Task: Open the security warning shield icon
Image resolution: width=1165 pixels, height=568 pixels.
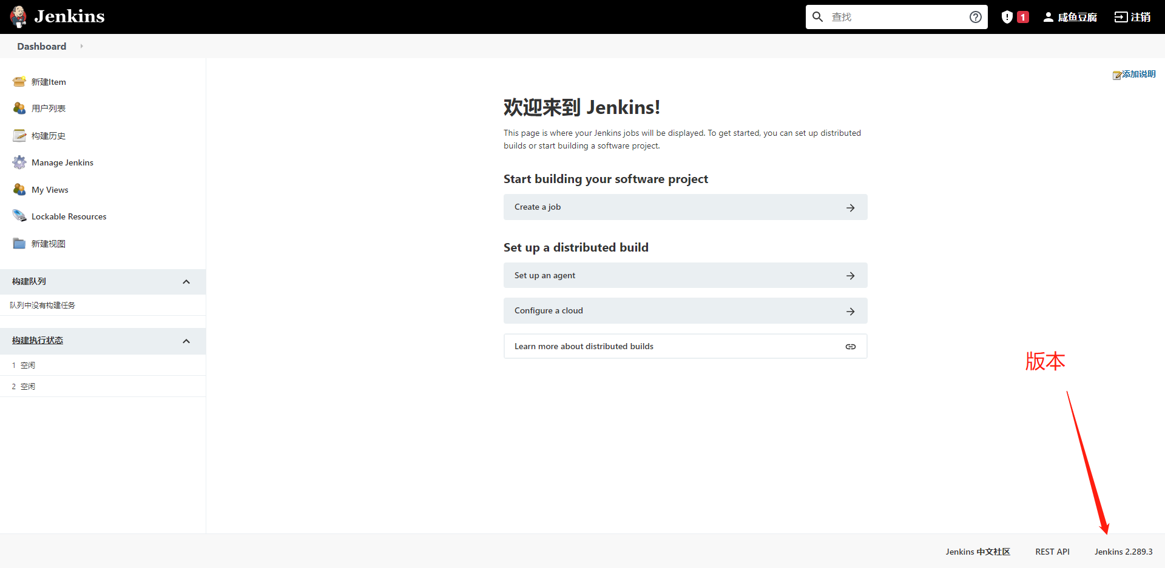Action: point(1007,17)
